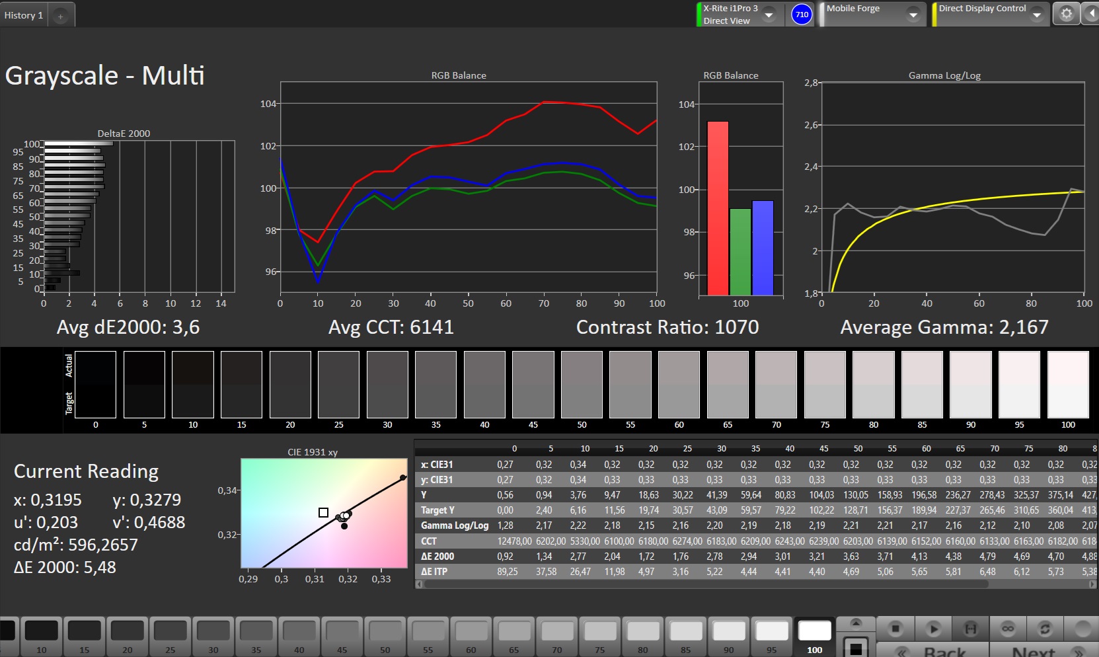Click the Actual/Target swatch labeled 0
1099x657 pixels.
click(96, 384)
